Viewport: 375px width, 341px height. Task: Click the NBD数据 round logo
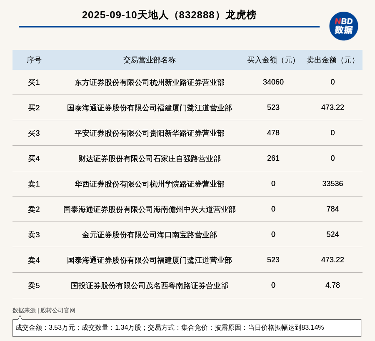pyautogui.click(x=343, y=26)
